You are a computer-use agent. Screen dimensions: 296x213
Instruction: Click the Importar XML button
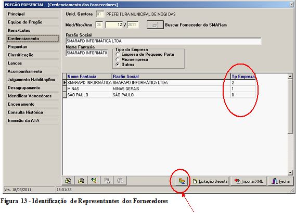249,181
